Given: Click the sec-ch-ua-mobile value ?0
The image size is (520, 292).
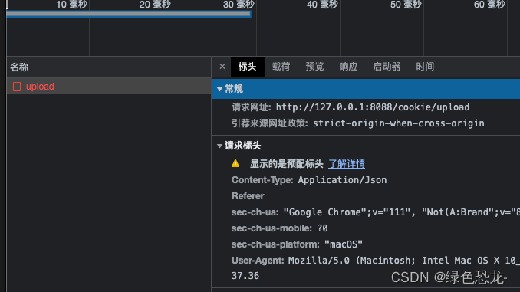Looking at the screenshot, I should coord(323,228).
